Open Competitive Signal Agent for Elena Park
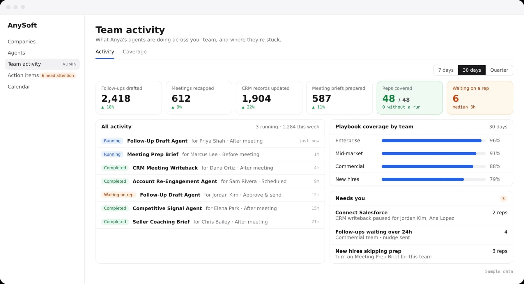This screenshot has width=524, height=284. (210, 208)
